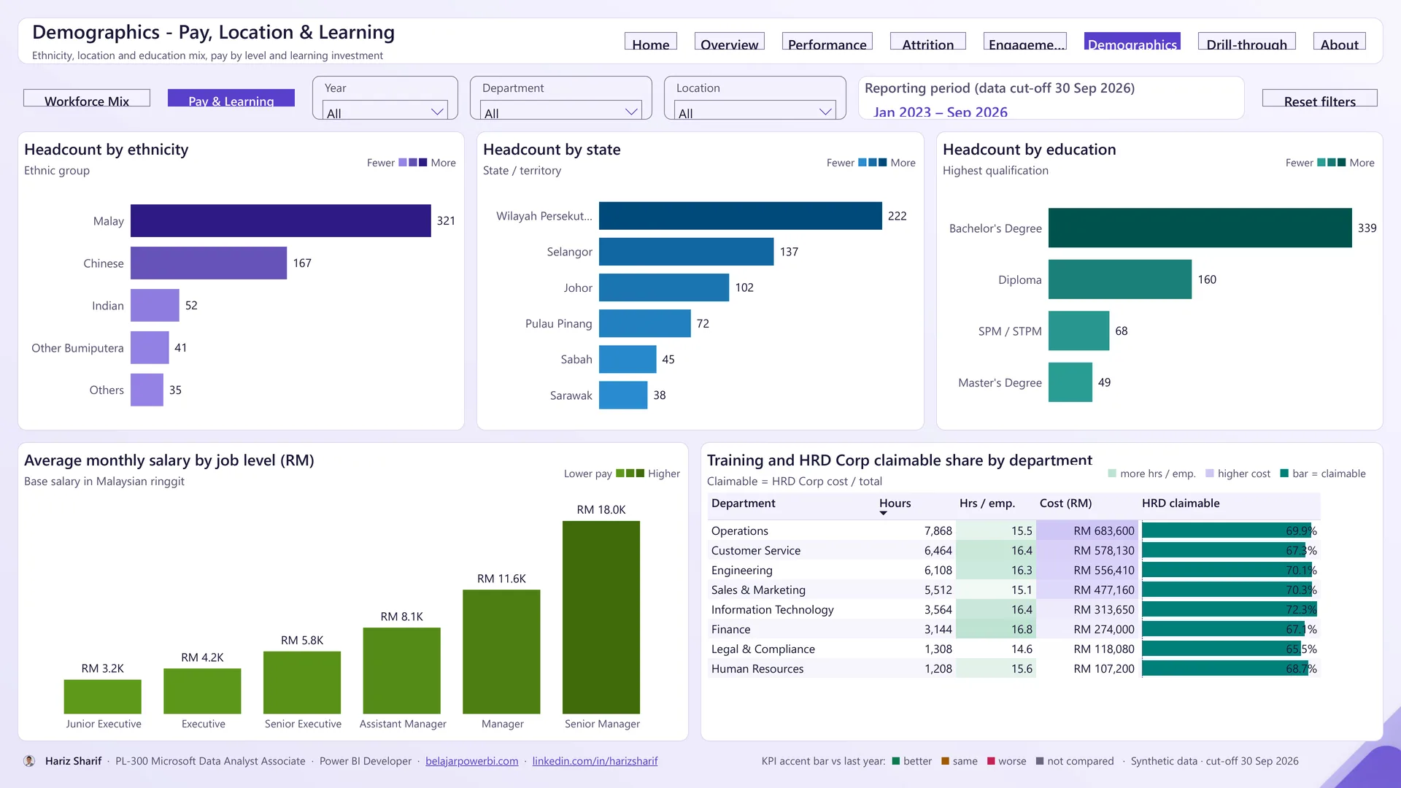Image resolution: width=1401 pixels, height=788 pixels.
Task: Click the Operations HRD claimable bar
Action: pos(1227,531)
